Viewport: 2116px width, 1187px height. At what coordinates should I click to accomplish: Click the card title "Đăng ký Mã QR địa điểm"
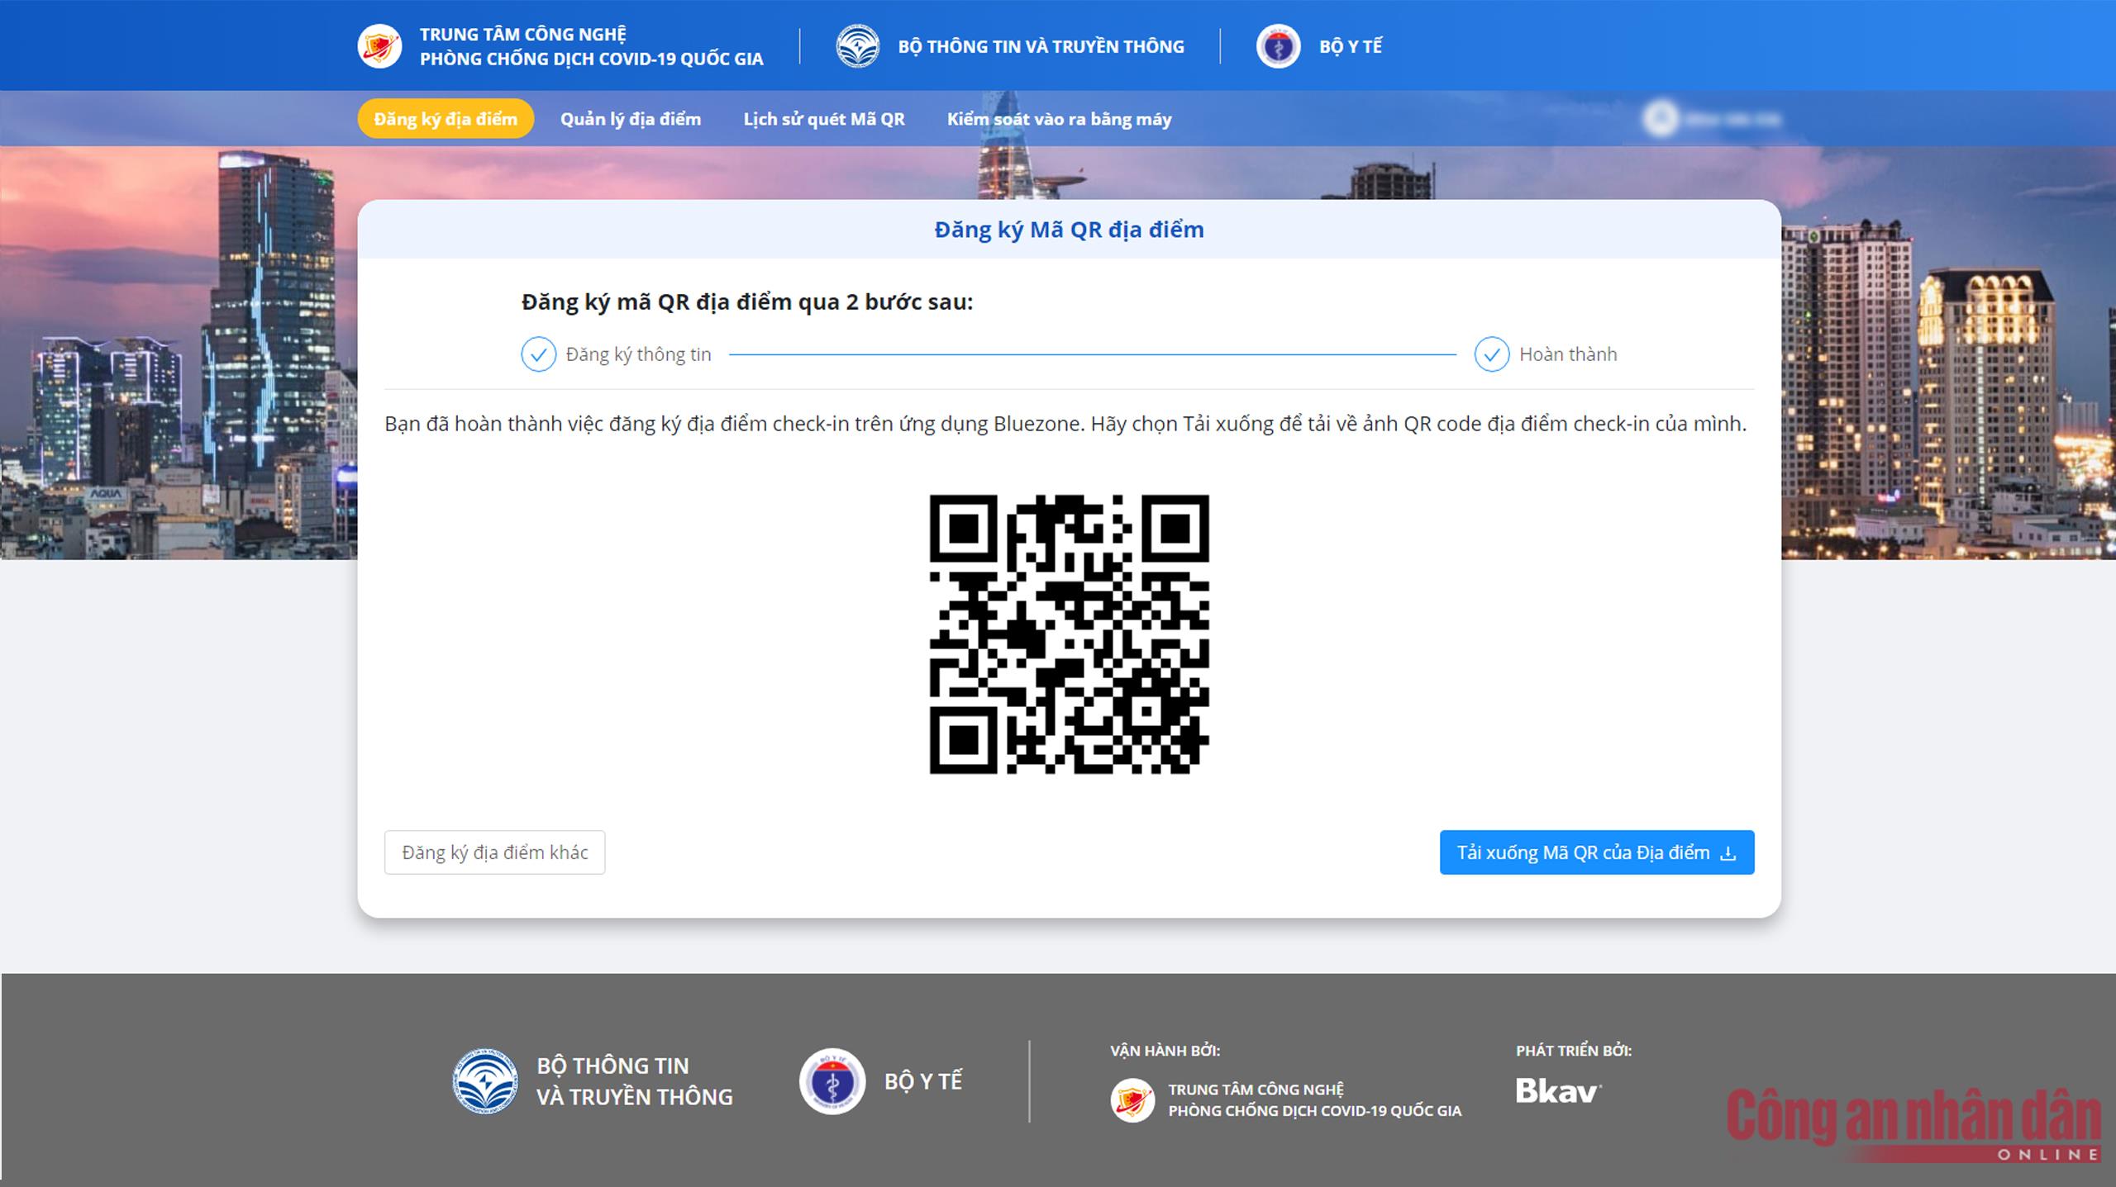point(1069,230)
